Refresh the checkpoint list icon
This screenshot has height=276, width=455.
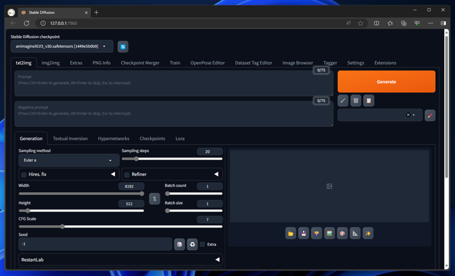click(123, 47)
